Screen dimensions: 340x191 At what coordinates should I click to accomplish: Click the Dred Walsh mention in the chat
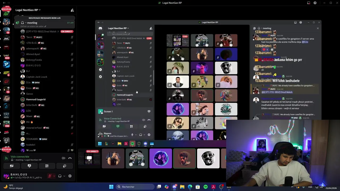(x=277, y=92)
